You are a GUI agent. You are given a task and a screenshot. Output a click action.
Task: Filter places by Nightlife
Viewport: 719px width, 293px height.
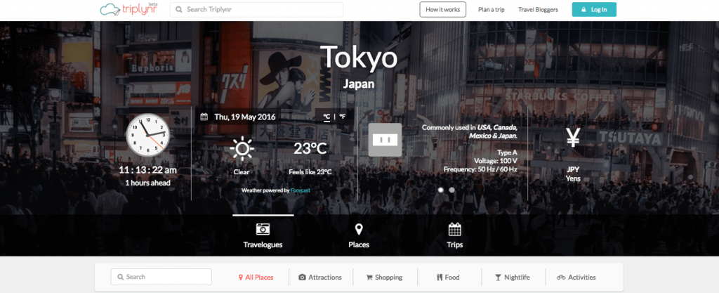512,278
